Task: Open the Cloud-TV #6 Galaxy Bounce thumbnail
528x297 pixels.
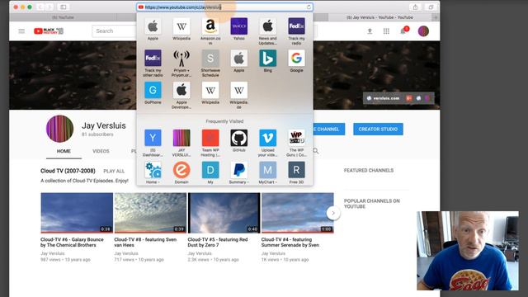Action: click(77, 213)
